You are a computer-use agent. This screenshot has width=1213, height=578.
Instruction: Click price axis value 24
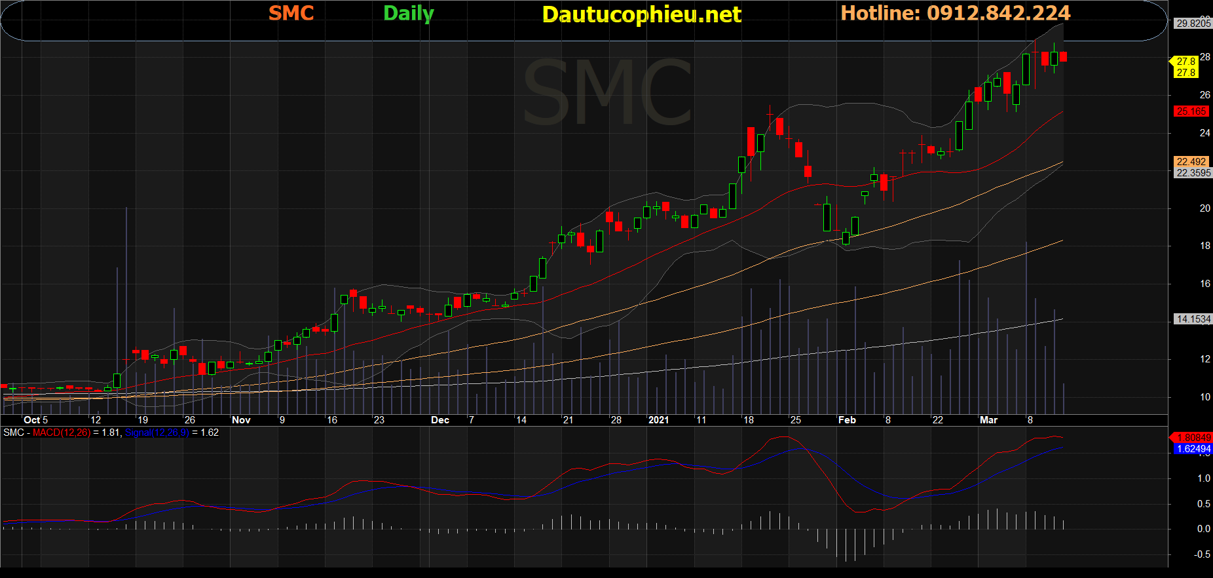coord(1204,132)
